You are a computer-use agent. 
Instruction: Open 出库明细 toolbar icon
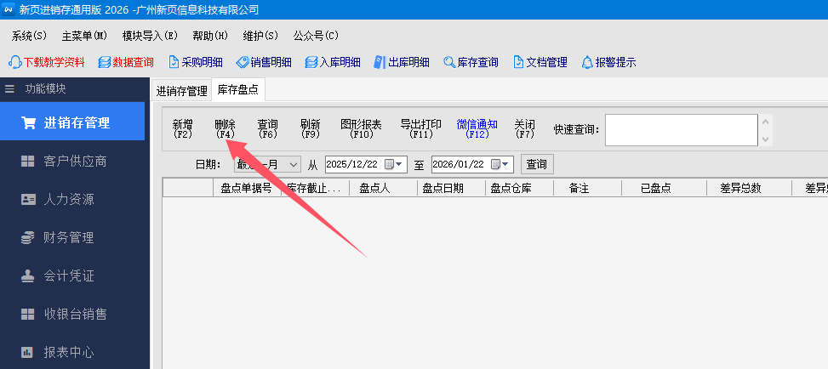[380, 62]
